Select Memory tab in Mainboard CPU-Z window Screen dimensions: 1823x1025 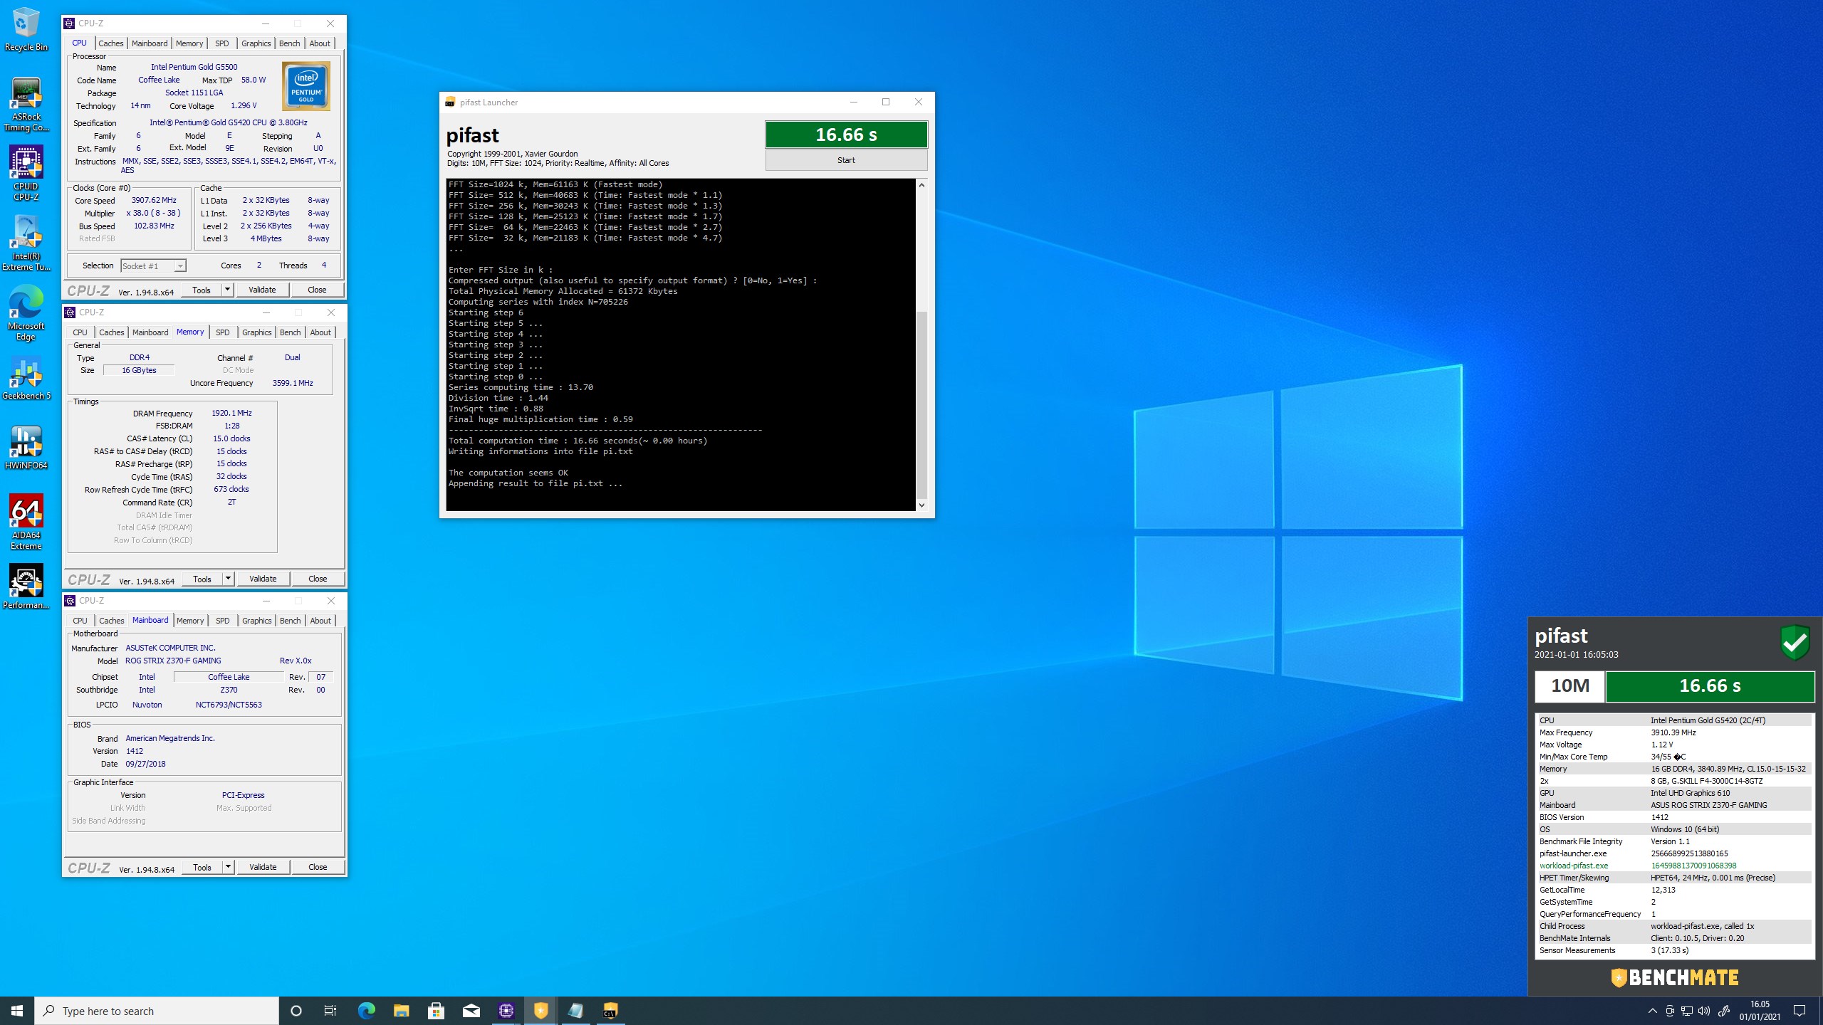190,621
